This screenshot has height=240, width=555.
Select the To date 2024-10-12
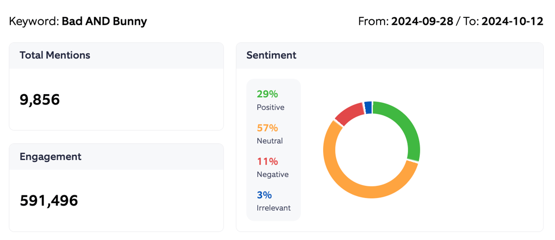click(x=512, y=22)
